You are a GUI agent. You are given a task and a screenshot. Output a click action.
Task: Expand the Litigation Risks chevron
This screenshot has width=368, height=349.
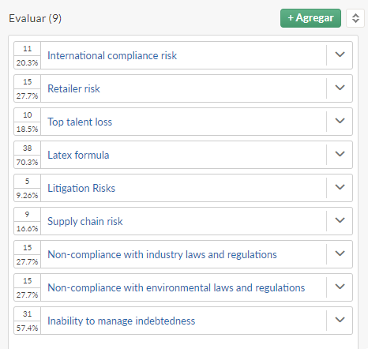(x=340, y=188)
